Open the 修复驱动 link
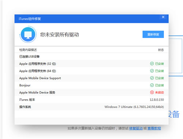 (x=136, y=128)
